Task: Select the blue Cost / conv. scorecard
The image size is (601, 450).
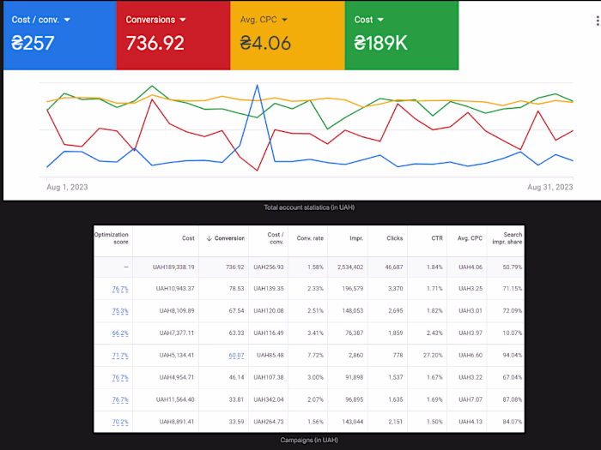Action: point(60,35)
